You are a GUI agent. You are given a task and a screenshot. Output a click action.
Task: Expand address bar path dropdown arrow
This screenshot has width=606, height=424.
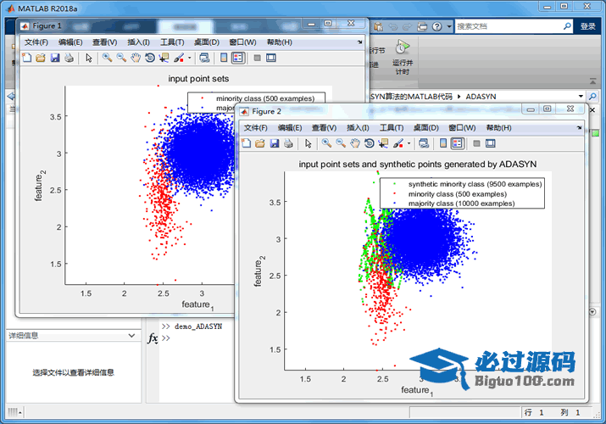581,96
